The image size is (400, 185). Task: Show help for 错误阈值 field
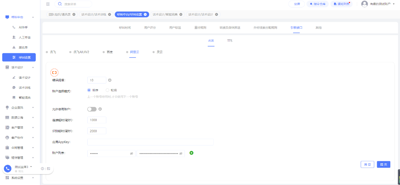click(x=110, y=80)
